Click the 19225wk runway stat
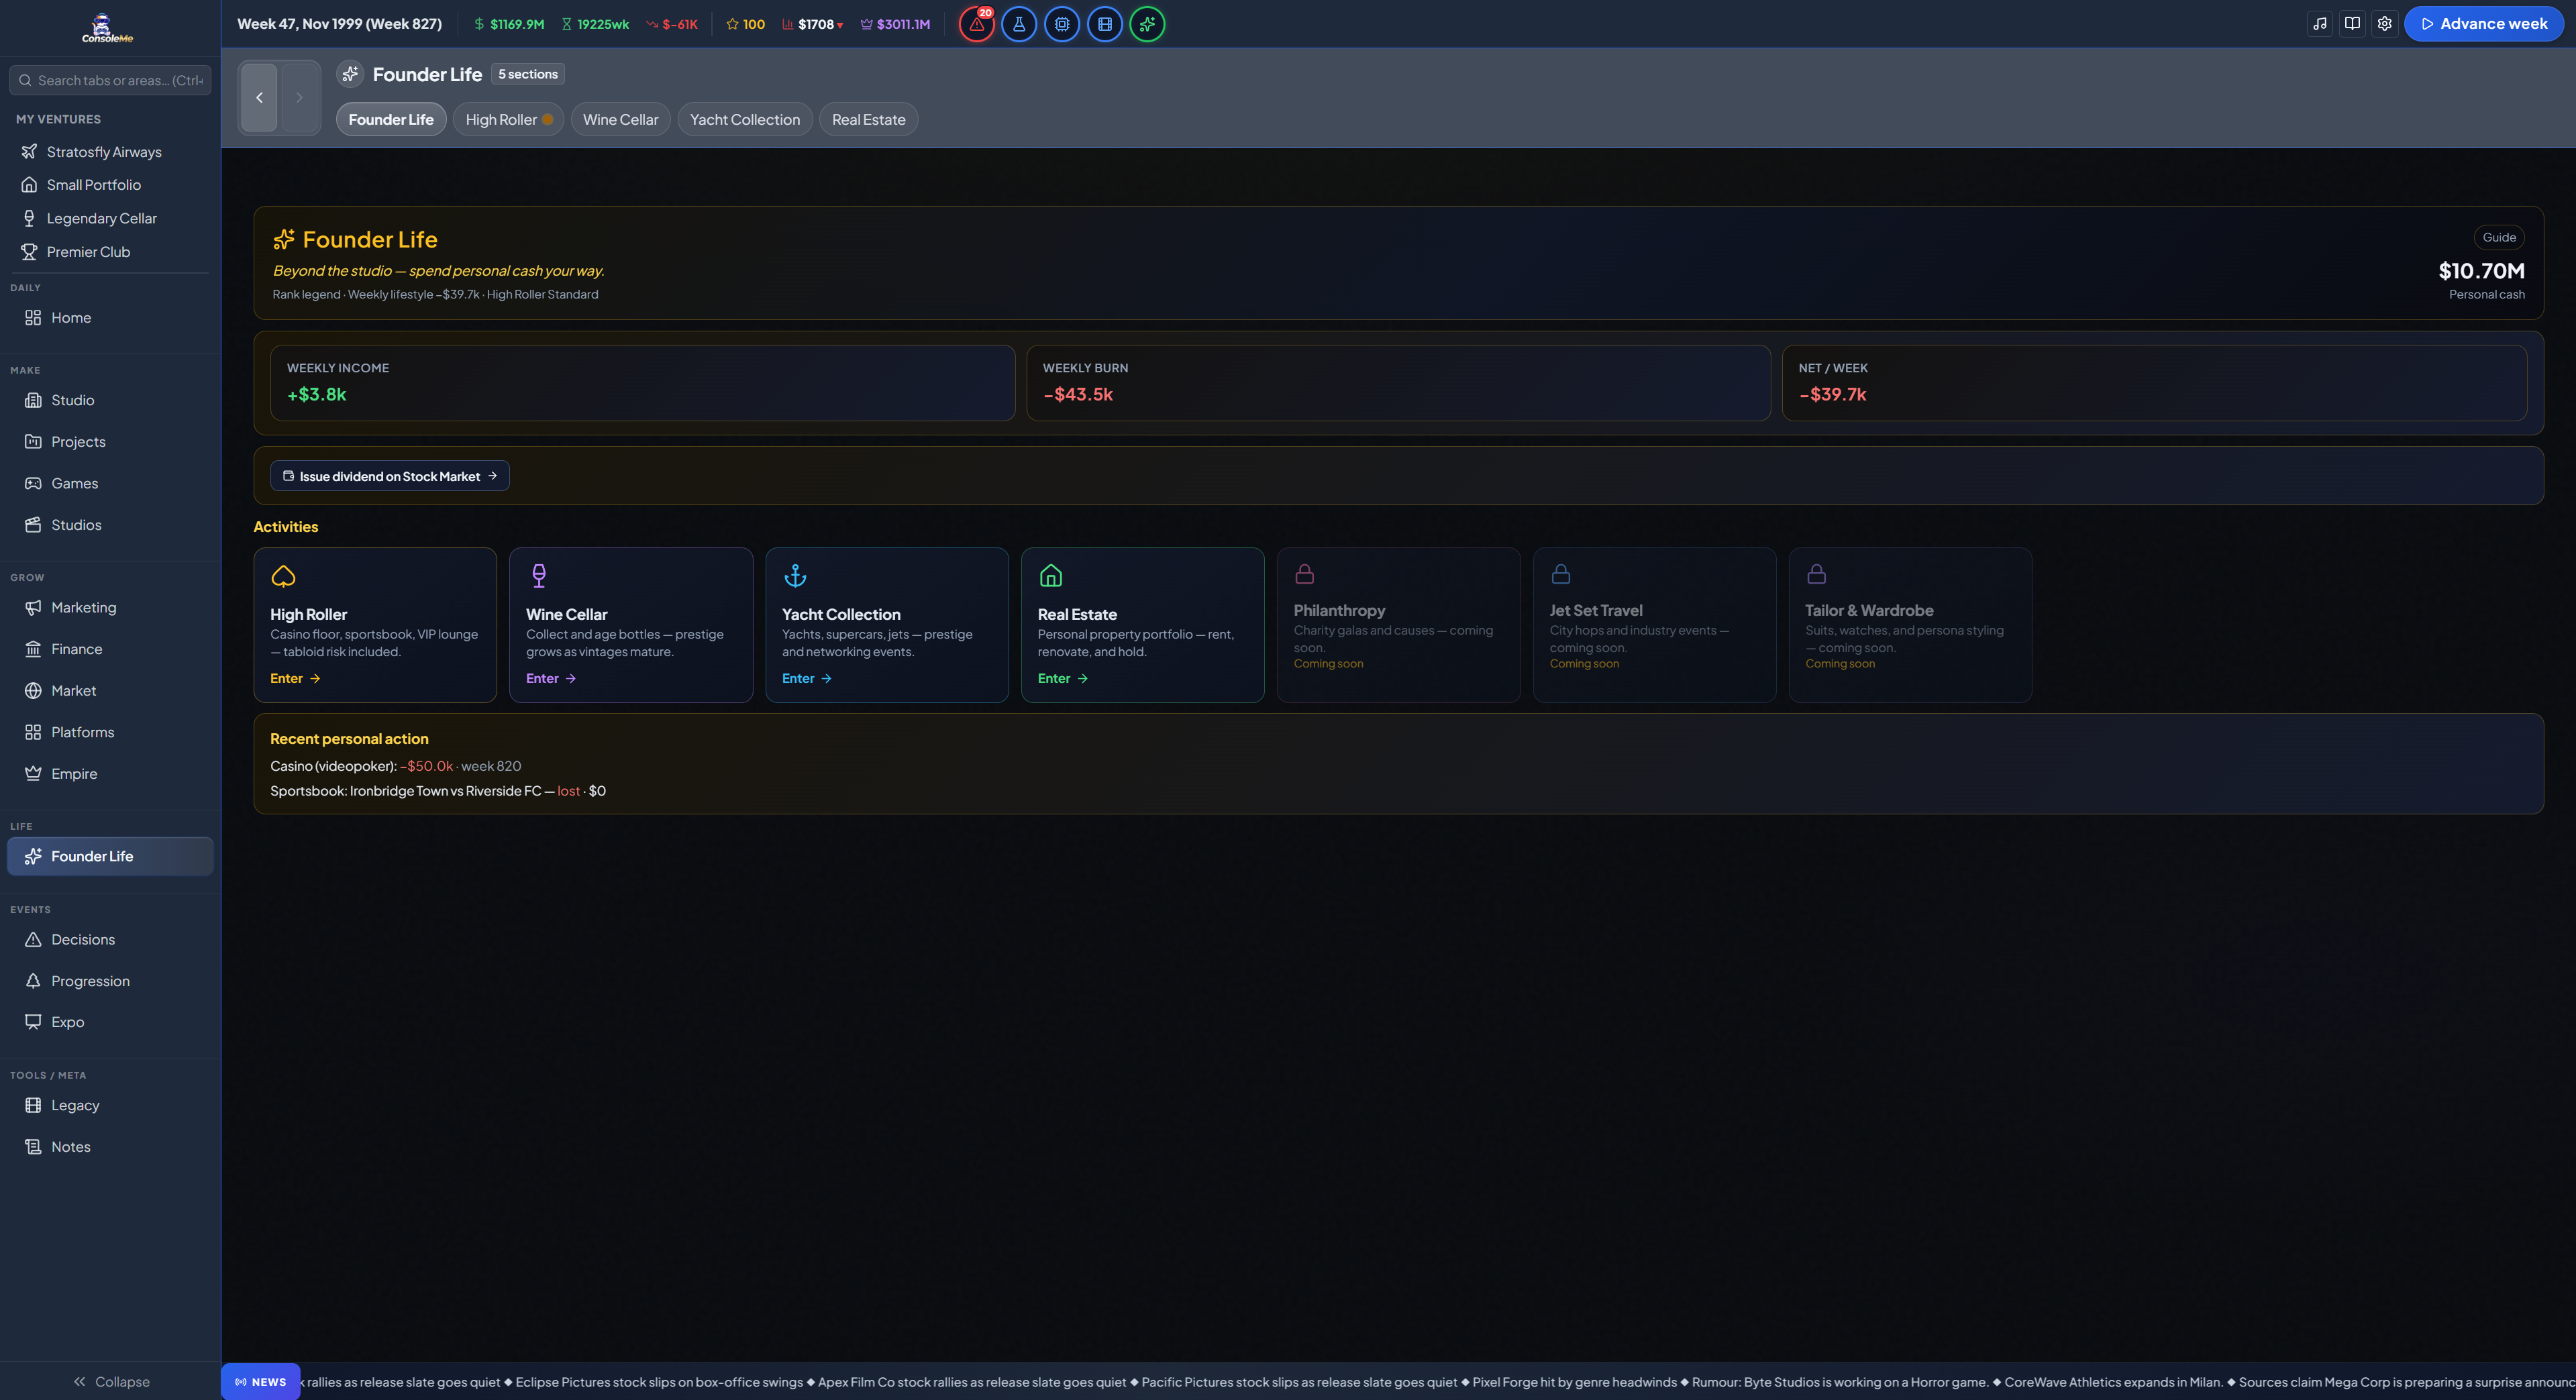The width and height of the screenshot is (2576, 1400). coord(595,24)
